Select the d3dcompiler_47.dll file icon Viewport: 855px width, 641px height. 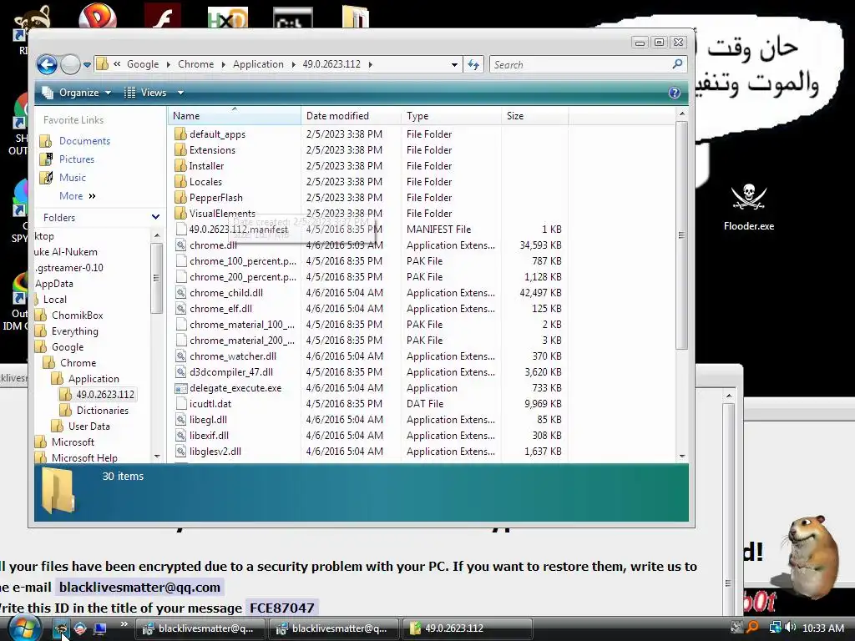pos(180,371)
